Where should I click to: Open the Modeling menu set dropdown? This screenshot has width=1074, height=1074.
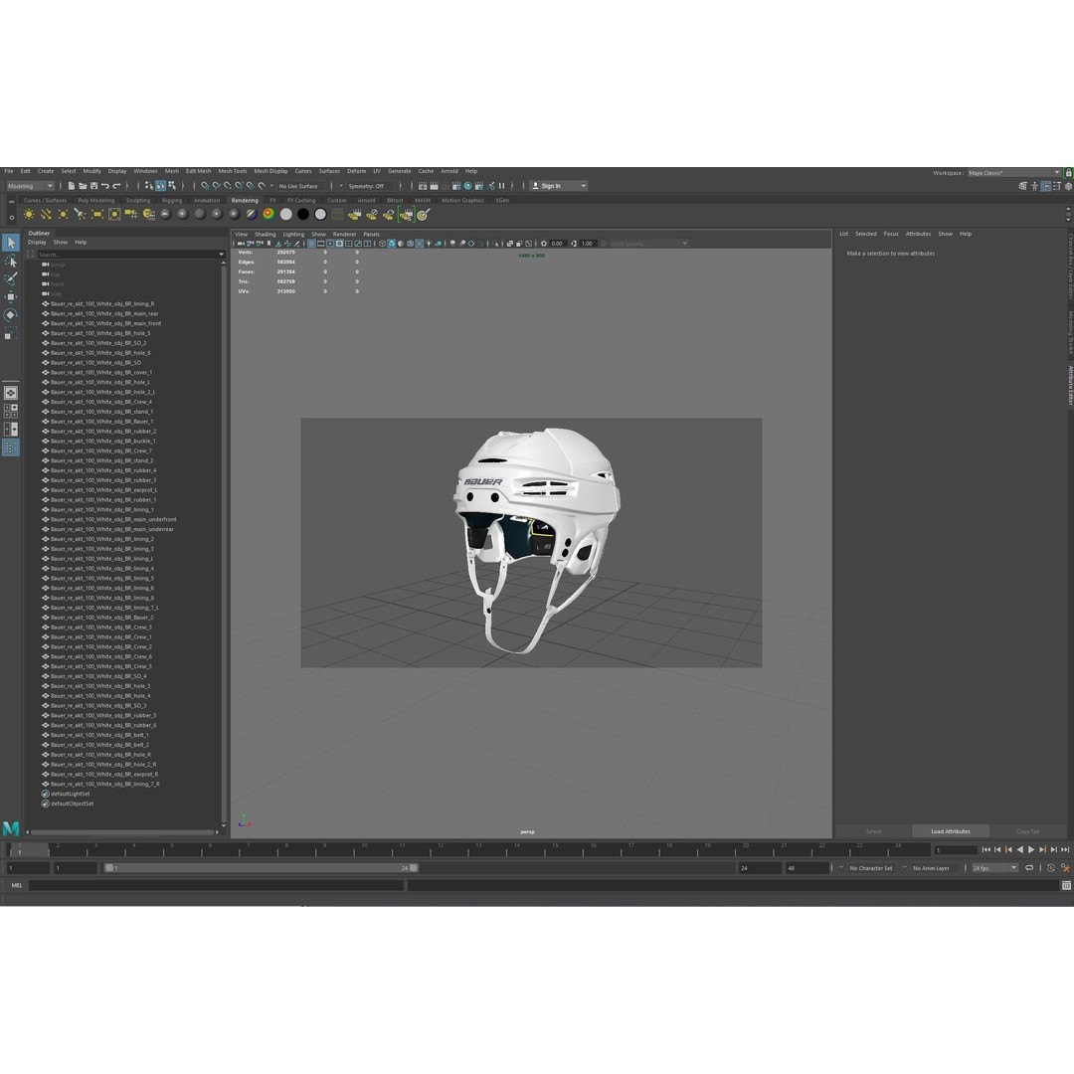(30, 186)
